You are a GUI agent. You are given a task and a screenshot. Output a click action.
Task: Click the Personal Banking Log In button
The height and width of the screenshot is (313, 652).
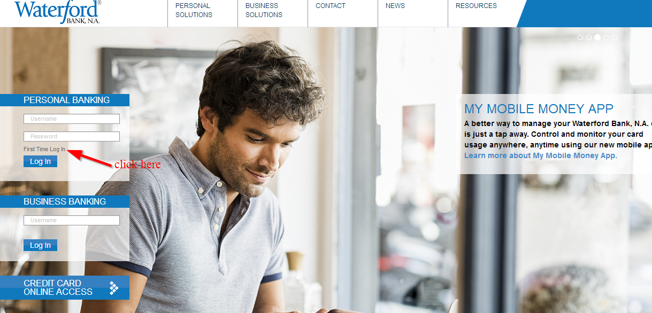[40, 161]
